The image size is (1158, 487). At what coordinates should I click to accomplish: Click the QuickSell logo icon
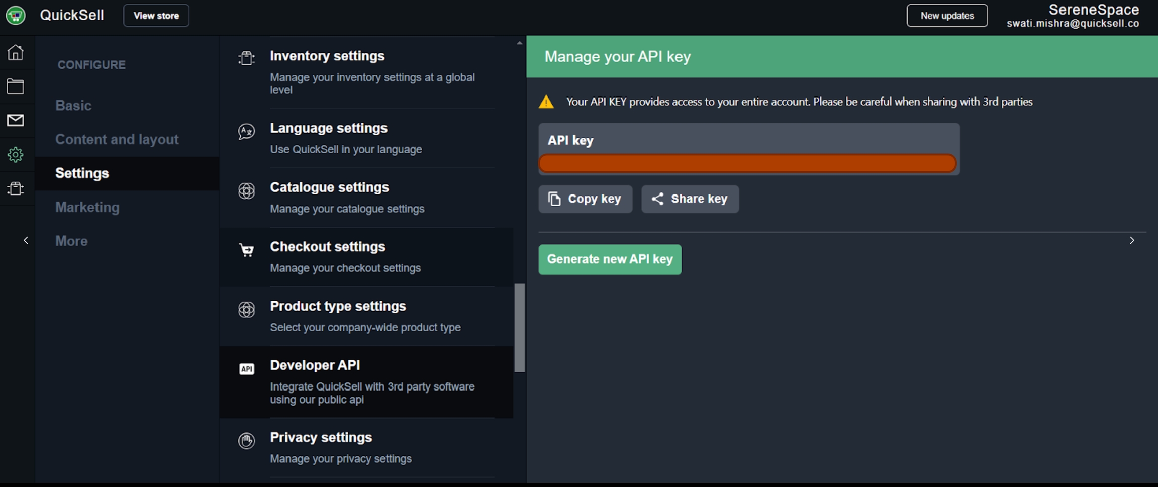tap(16, 15)
